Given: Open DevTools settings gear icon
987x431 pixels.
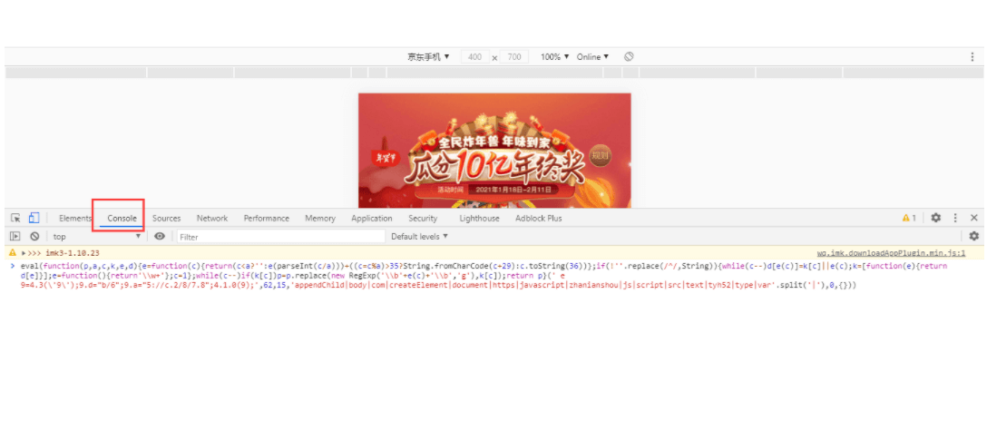Looking at the screenshot, I should (x=935, y=218).
